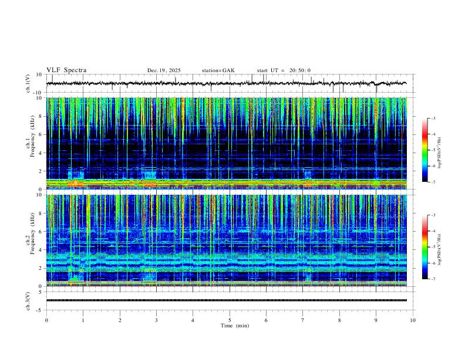The height and width of the screenshot is (359, 465).
Task: Click the '-7' label on ch.2 color bar
Action: coord(433,279)
